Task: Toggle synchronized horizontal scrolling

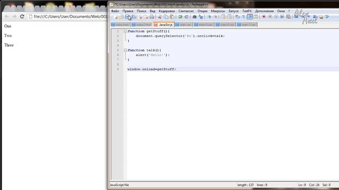Action: pos(229,17)
